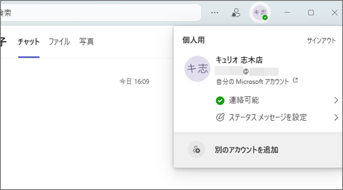Click the add account icon
Image resolution: width=343 pixels, height=190 pixels.
(196, 149)
